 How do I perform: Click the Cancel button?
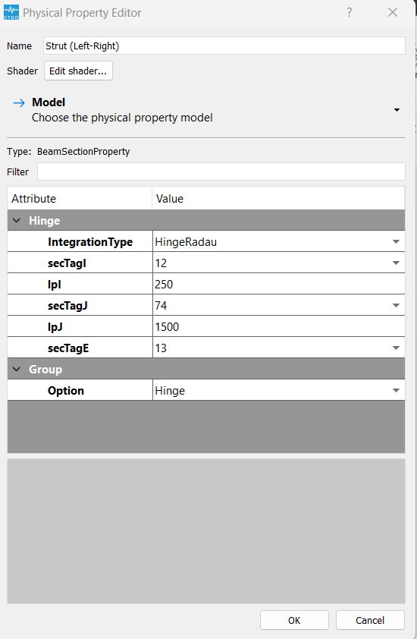tap(370, 620)
